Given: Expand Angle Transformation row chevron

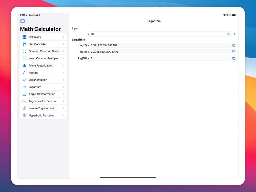Looking at the screenshot, I should pos(63,94).
